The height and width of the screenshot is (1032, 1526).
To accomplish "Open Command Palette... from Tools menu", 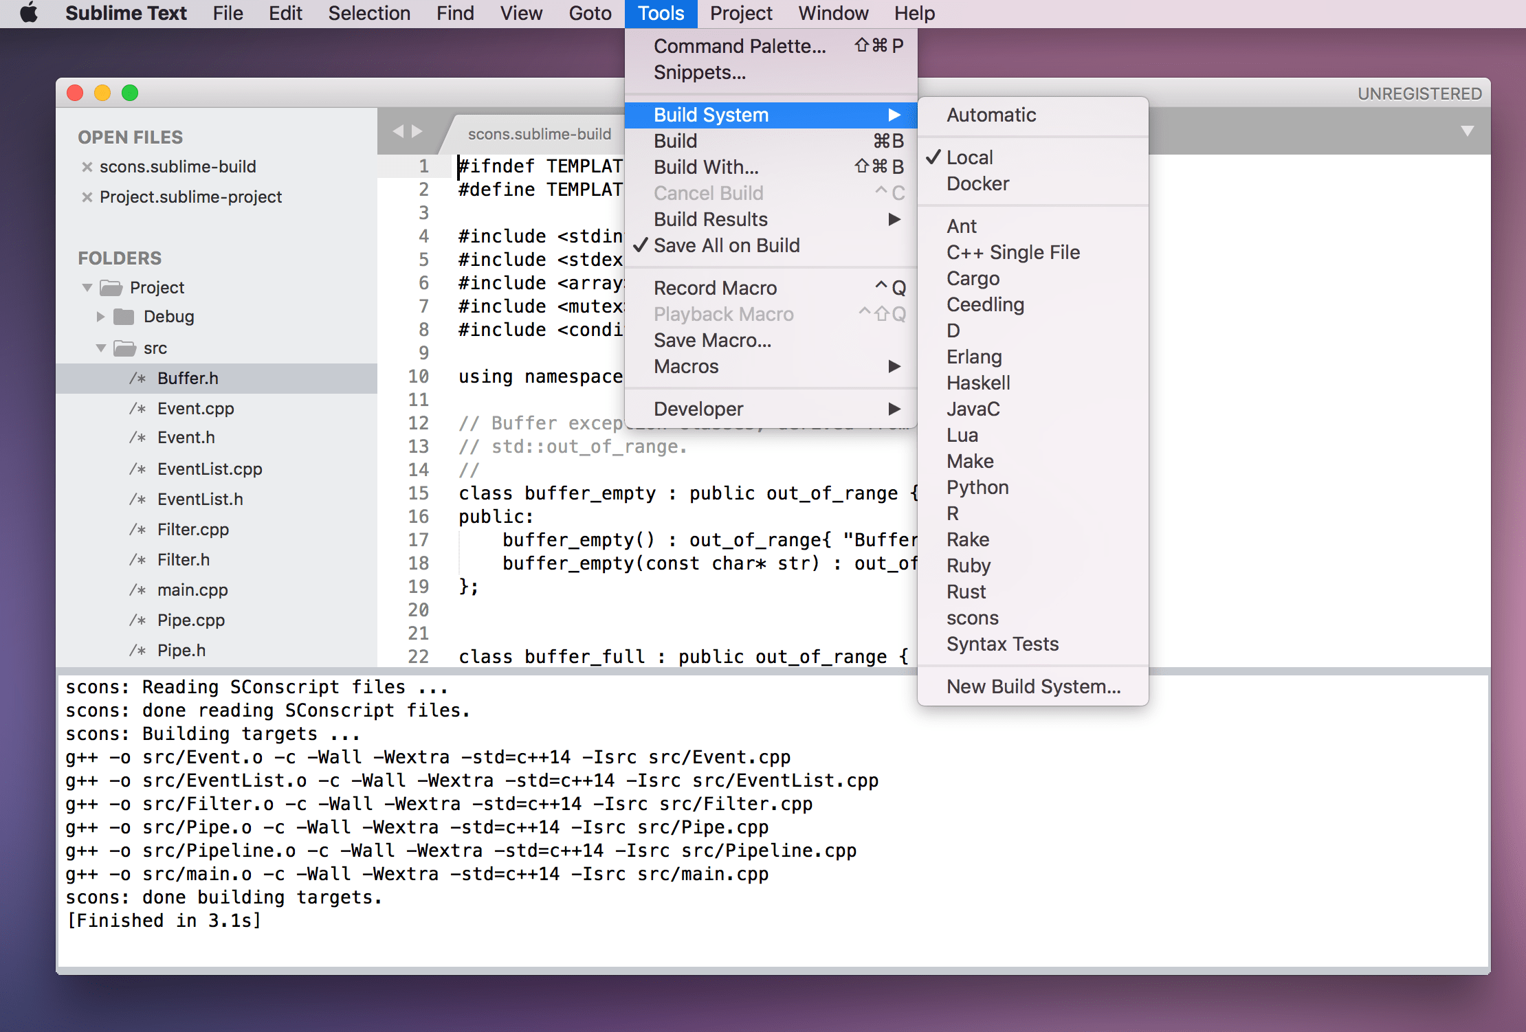I will click(x=740, y=46).
